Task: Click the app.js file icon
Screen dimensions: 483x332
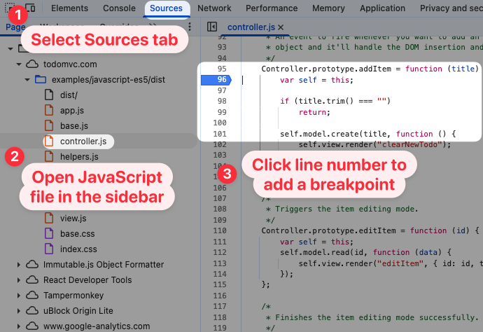Action: [x=49, y=111]
